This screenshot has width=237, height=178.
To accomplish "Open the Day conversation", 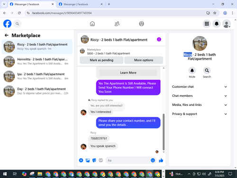I will pyautogui.click(x=37, y=91).
